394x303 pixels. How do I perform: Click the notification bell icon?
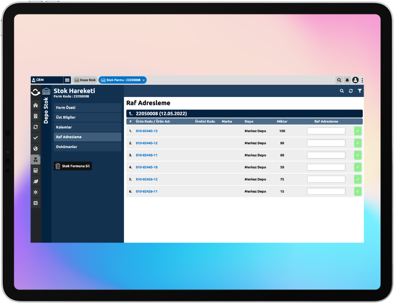[x=347, y=80]
